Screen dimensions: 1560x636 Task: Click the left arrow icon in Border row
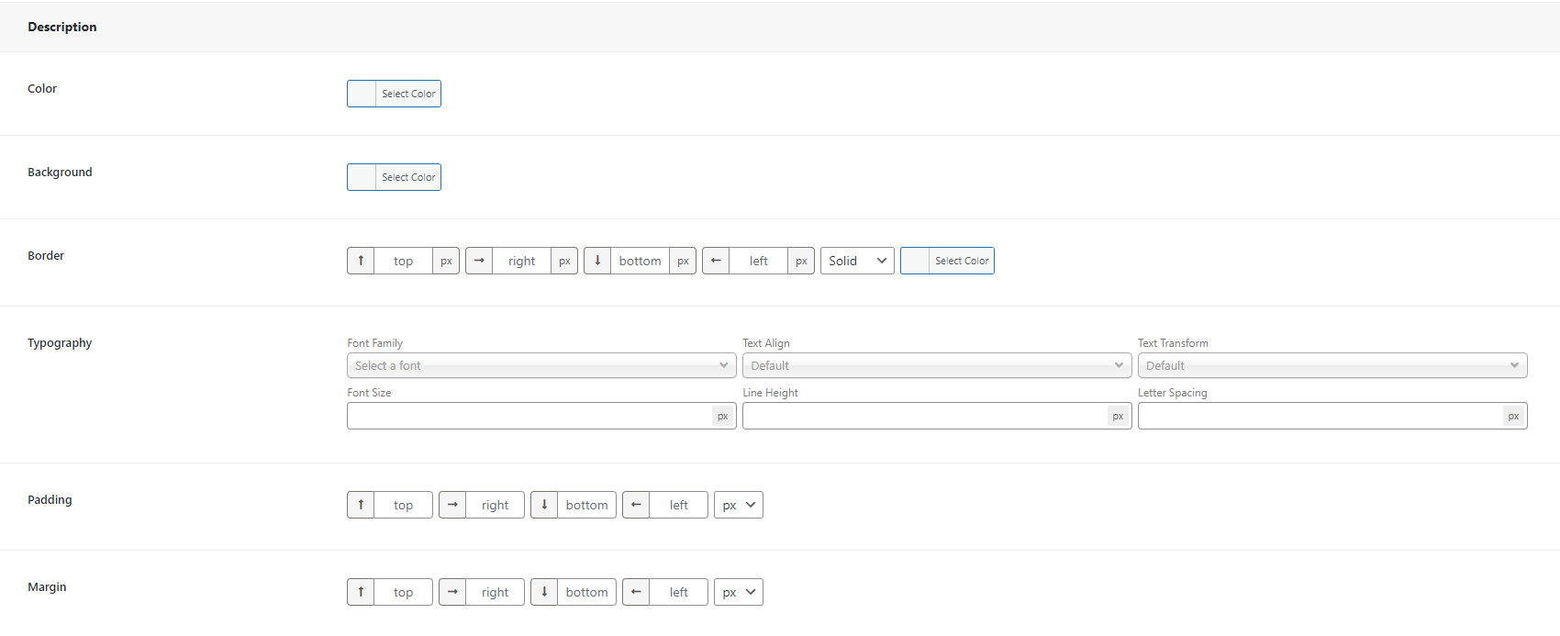pyautogui.click(x=716, y=261)
